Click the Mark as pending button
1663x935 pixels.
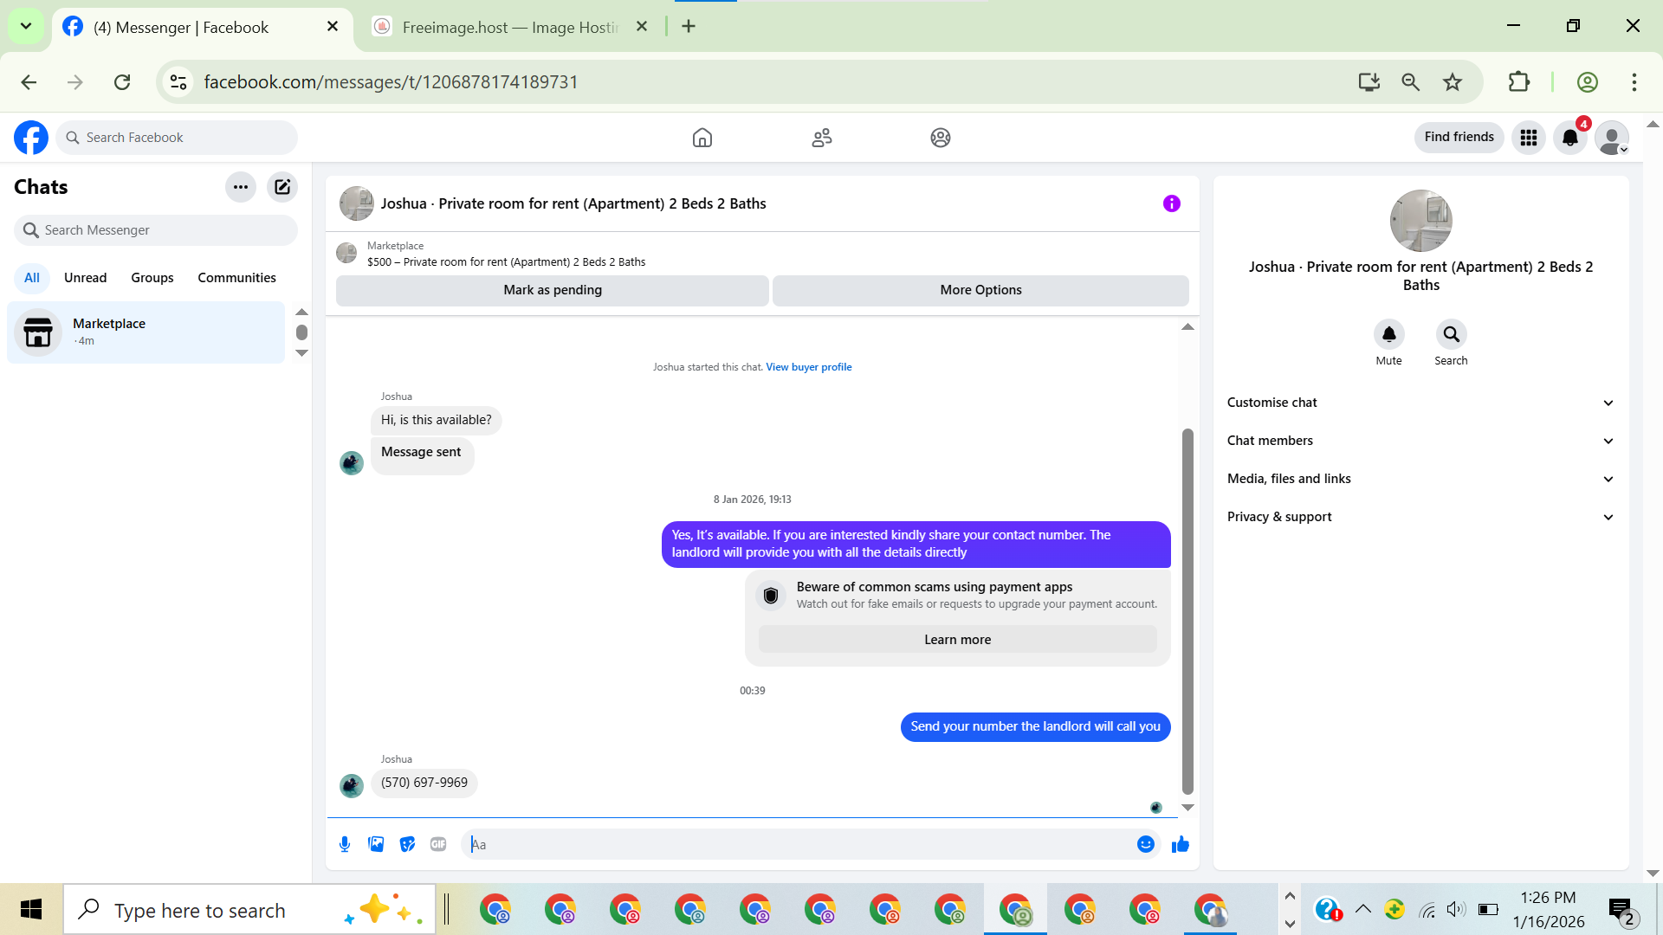552,290
